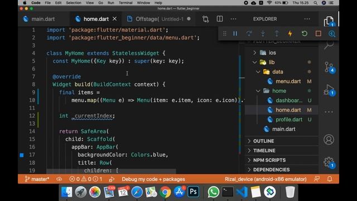Click the green Restart debug icon
Image resolution: width=357 pixels, height=201 pixels.
coord(305,33)
